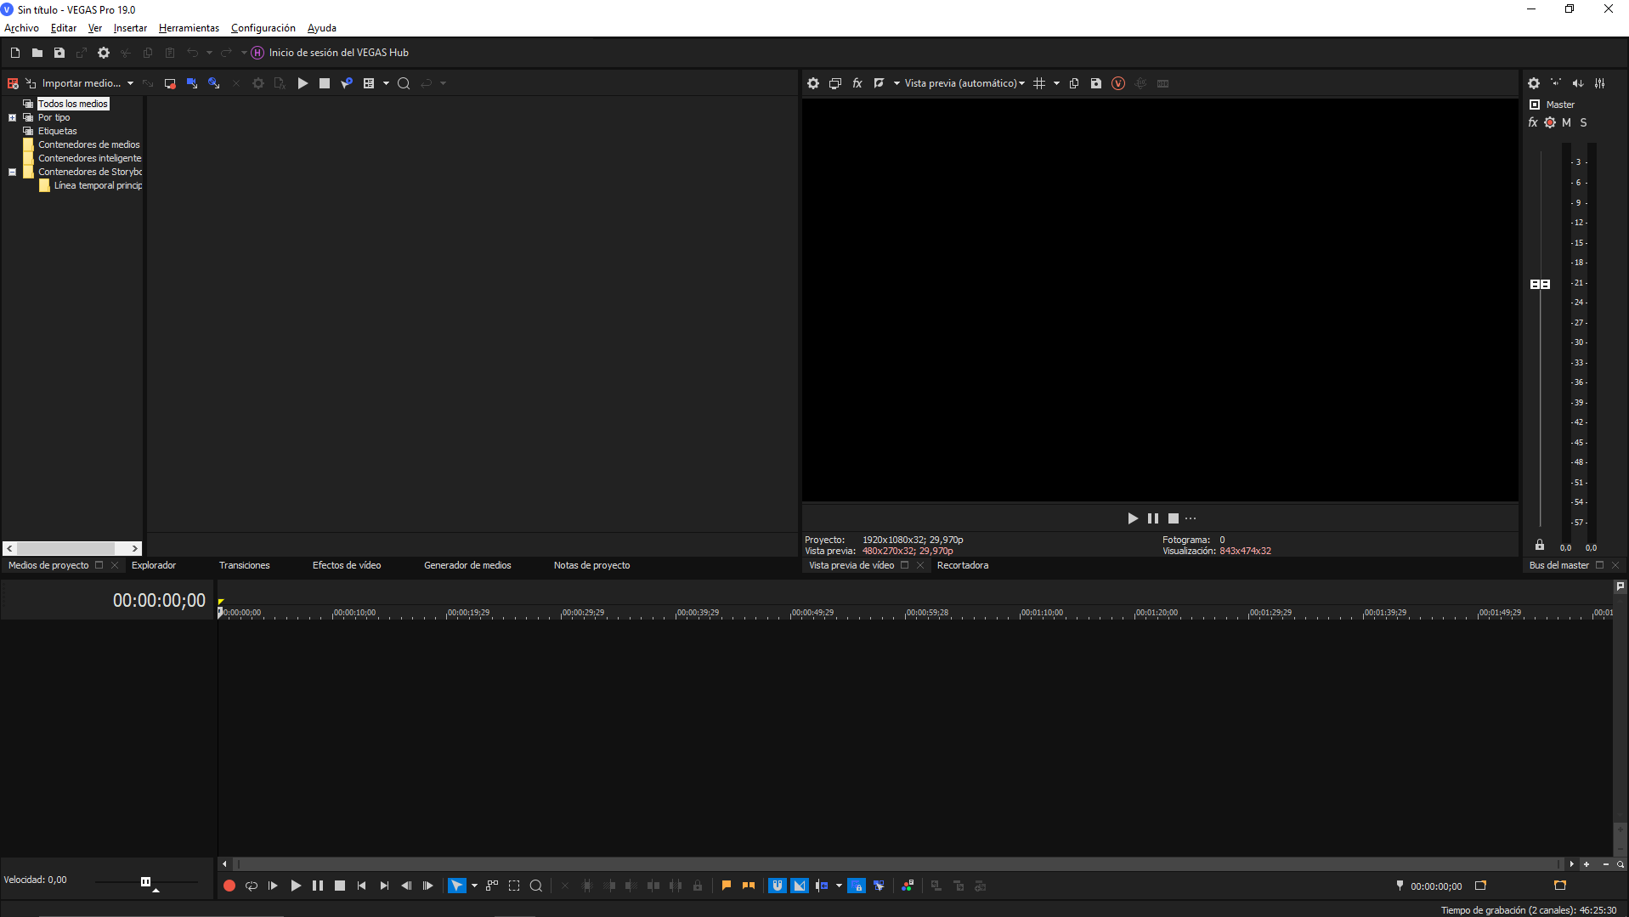Switch to the Generador de medios tab
This screenshot has width=1629, height=917.
click(x=467, y=565)
